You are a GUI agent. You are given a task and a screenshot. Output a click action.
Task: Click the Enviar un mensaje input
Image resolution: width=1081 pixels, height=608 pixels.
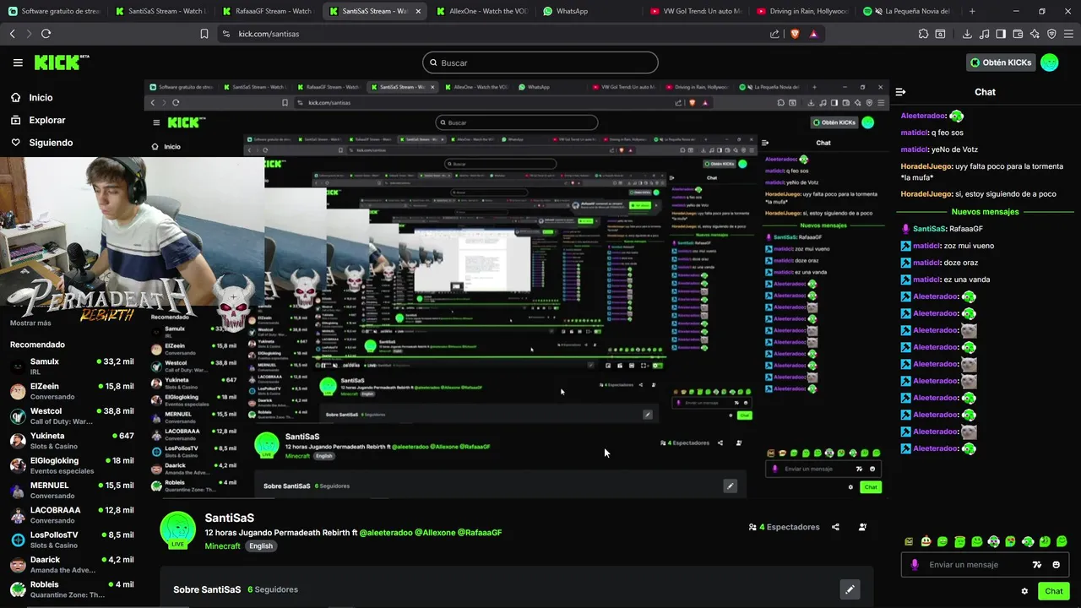(972, 565)
